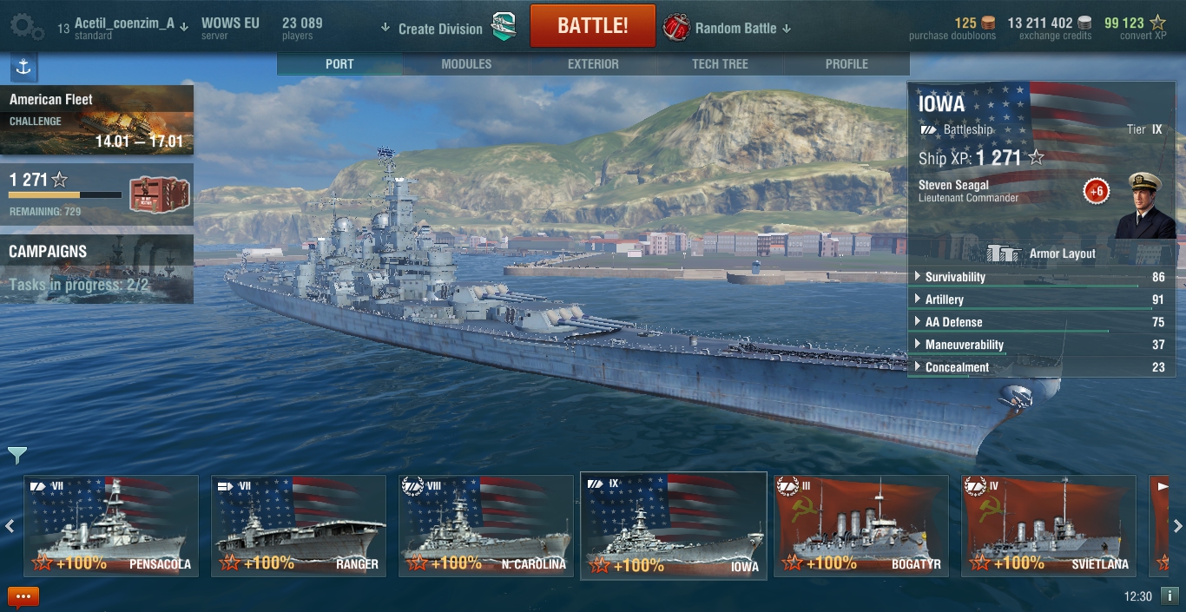Open the Armor Layout viewer
1186x612 pixels.
point(1041,253)
